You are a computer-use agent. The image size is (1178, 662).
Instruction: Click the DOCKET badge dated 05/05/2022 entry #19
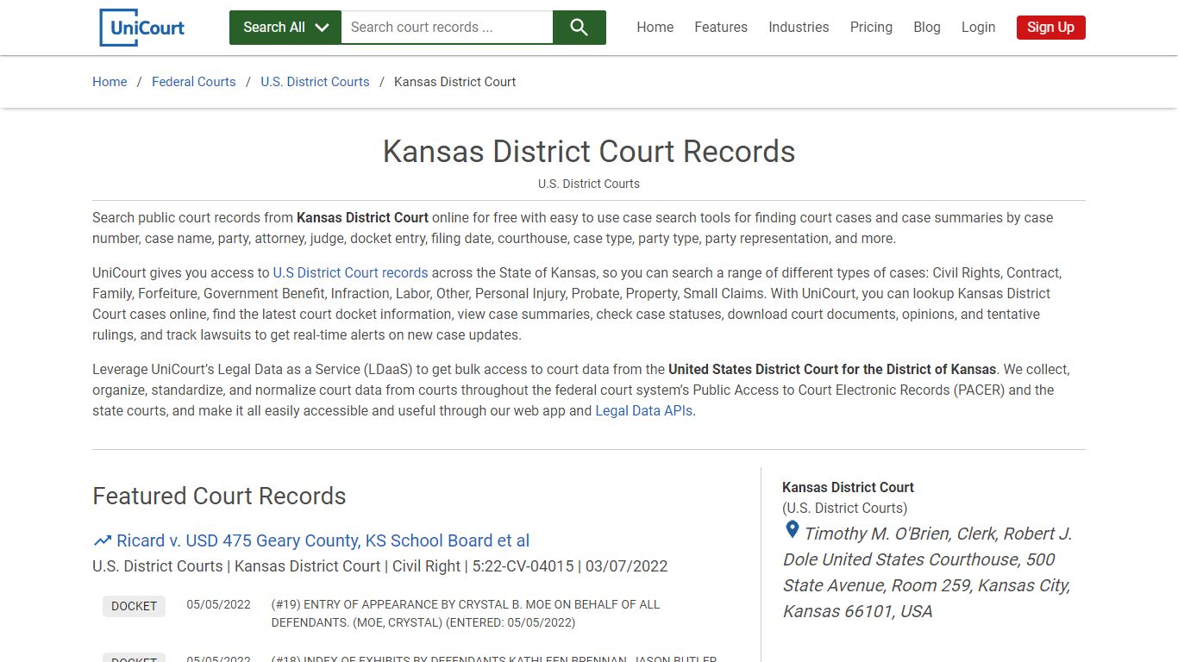click(134, 606)
